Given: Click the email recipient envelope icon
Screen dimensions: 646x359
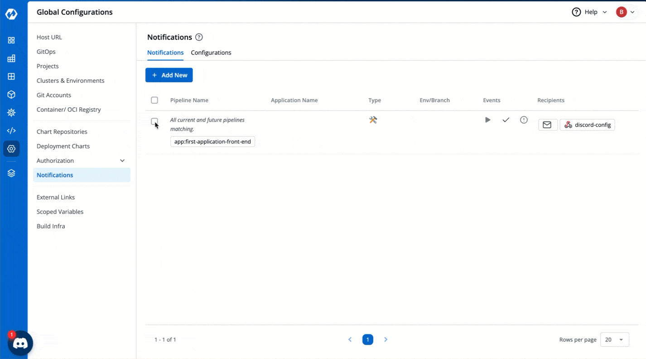Looking at the screenshot, I should click(x=547, y=125).
